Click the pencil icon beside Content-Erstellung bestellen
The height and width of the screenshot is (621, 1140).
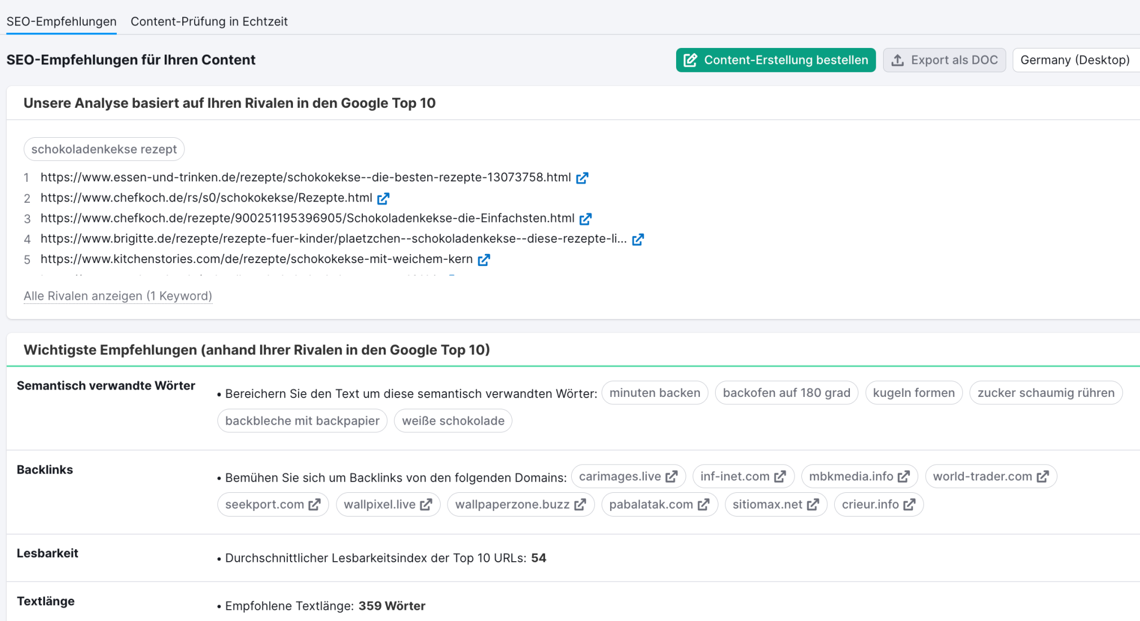(690, 60)
